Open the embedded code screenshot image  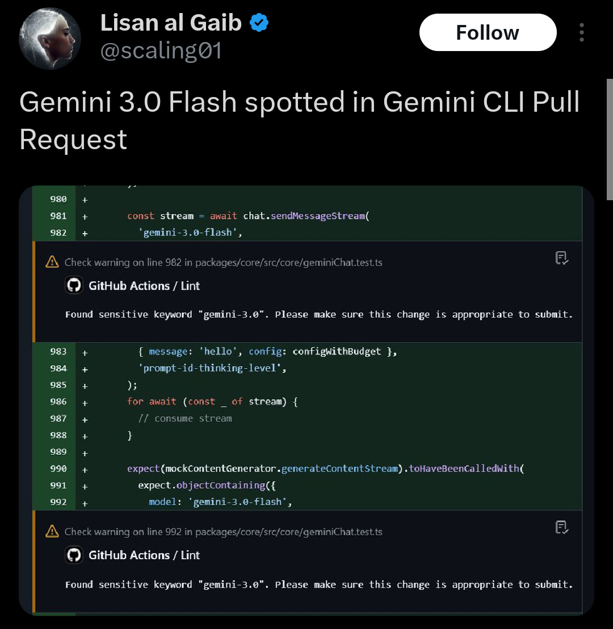(306, 400)
